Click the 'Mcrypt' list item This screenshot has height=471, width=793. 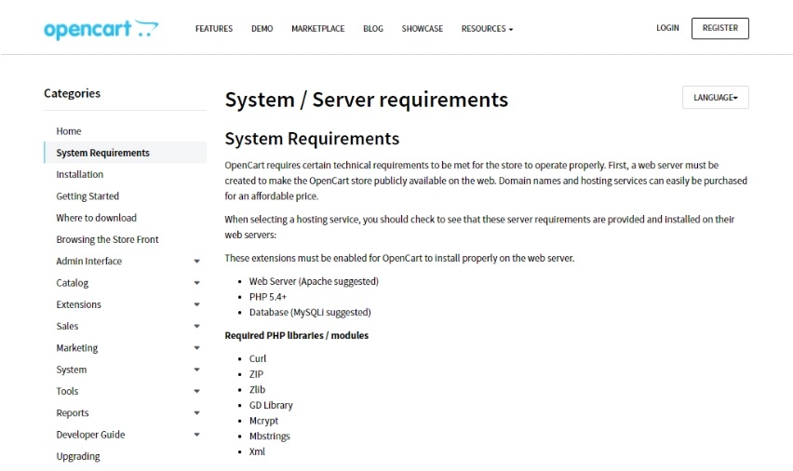coord(264,421)
